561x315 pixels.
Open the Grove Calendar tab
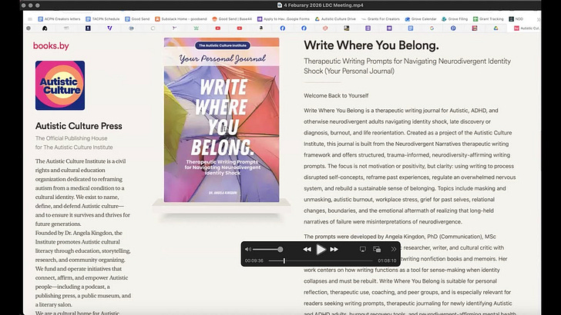[422, 18]
